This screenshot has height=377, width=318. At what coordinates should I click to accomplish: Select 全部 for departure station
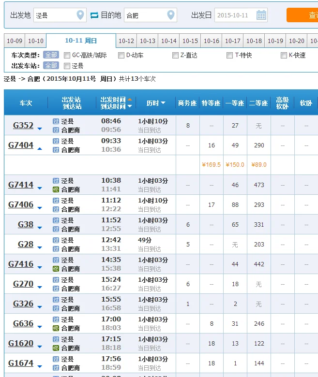(x=51, y=65)
